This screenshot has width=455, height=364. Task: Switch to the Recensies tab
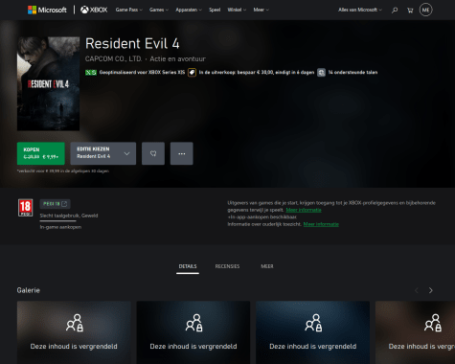click(x=227, y=266)
